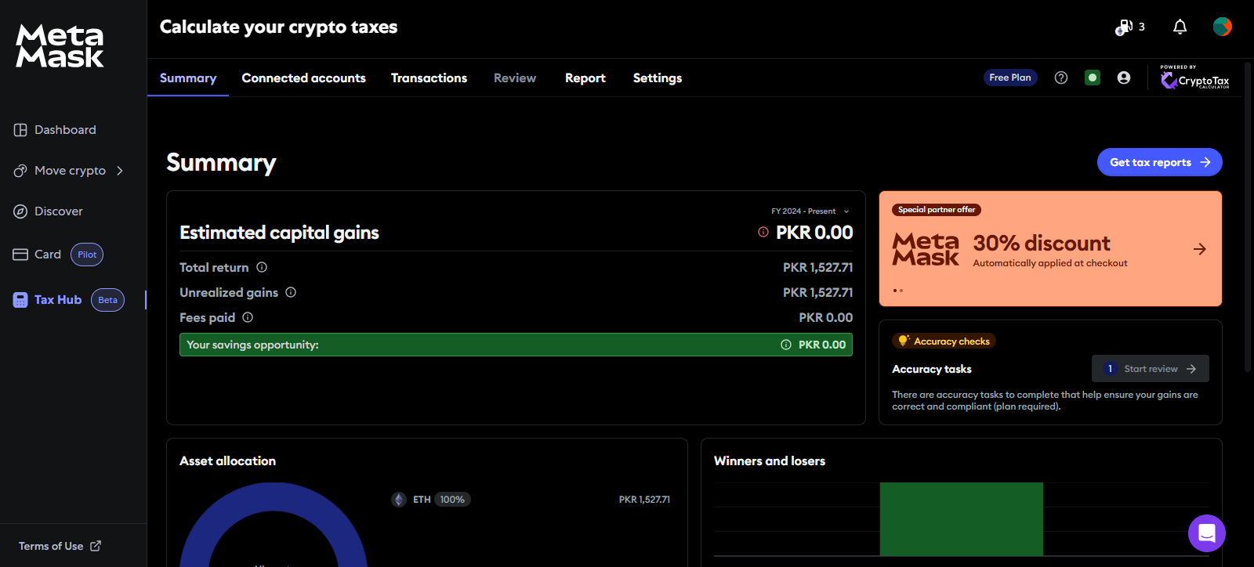Click the Beta badge next to Tax Hub
This screenshot has width=1254, height=567.
click(x=107, y=300)
